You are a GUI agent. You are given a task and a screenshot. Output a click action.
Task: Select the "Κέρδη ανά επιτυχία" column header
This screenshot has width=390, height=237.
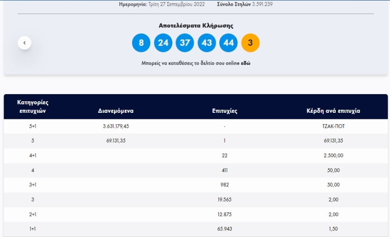tap(333, 111)
